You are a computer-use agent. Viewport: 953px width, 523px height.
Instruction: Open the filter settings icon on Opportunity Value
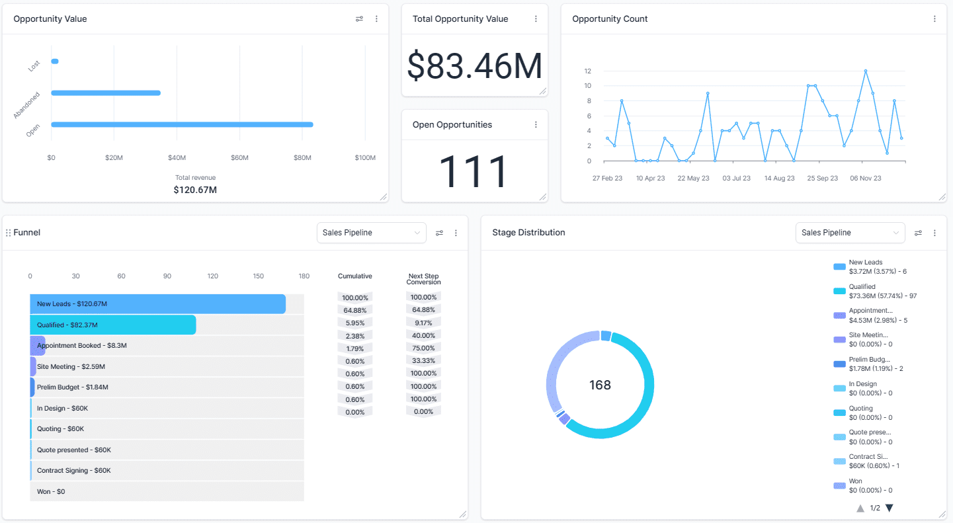[x=359, y=19]
